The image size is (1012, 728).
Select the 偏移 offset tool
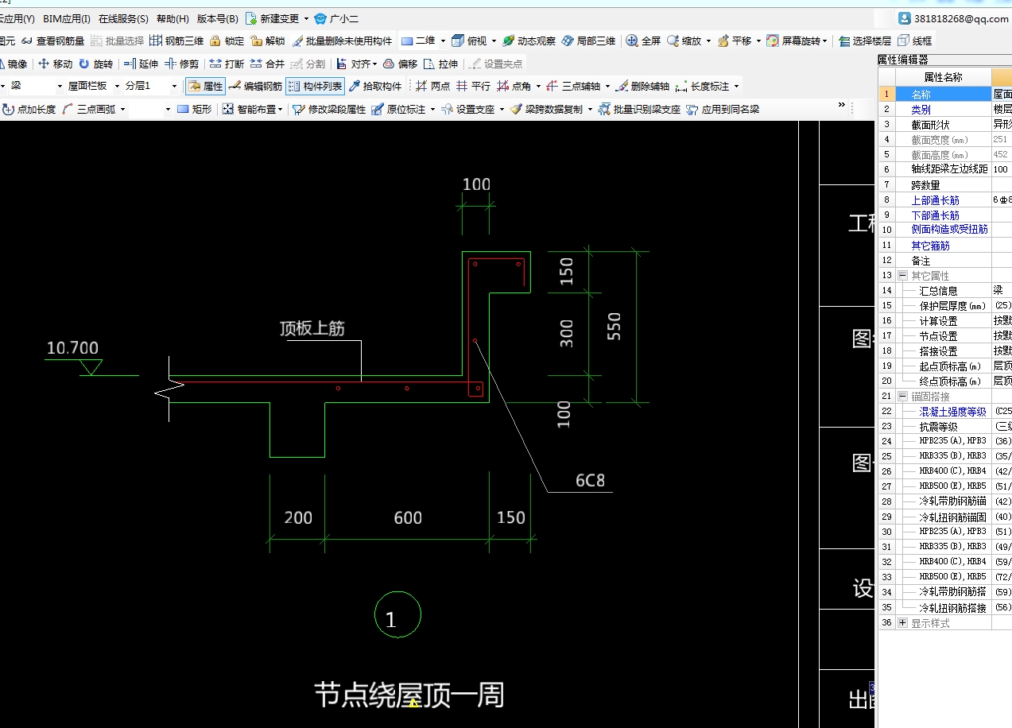400,64
